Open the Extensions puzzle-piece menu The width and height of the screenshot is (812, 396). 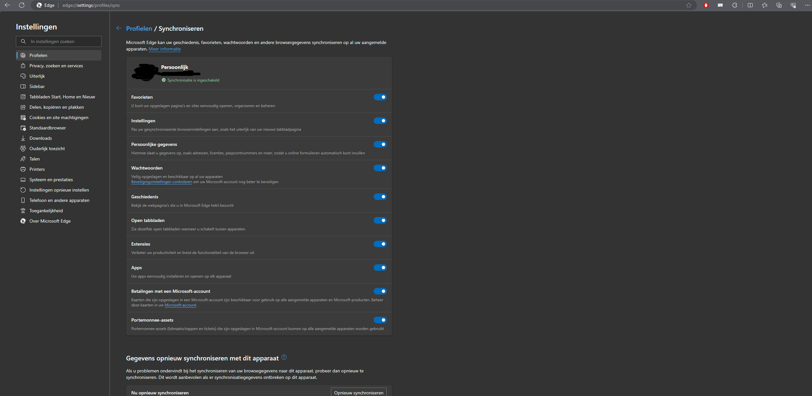pyautogui.click(x=735, y=5)
